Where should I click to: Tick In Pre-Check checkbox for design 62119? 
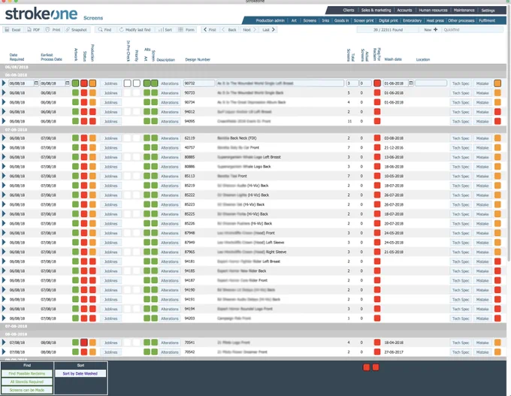(x=128, y=138)
